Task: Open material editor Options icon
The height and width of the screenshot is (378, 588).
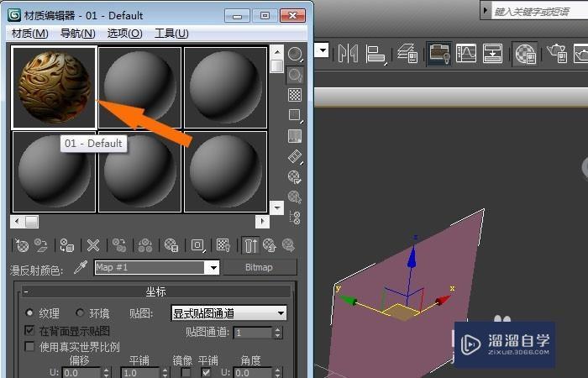Action: click(295, 176)
